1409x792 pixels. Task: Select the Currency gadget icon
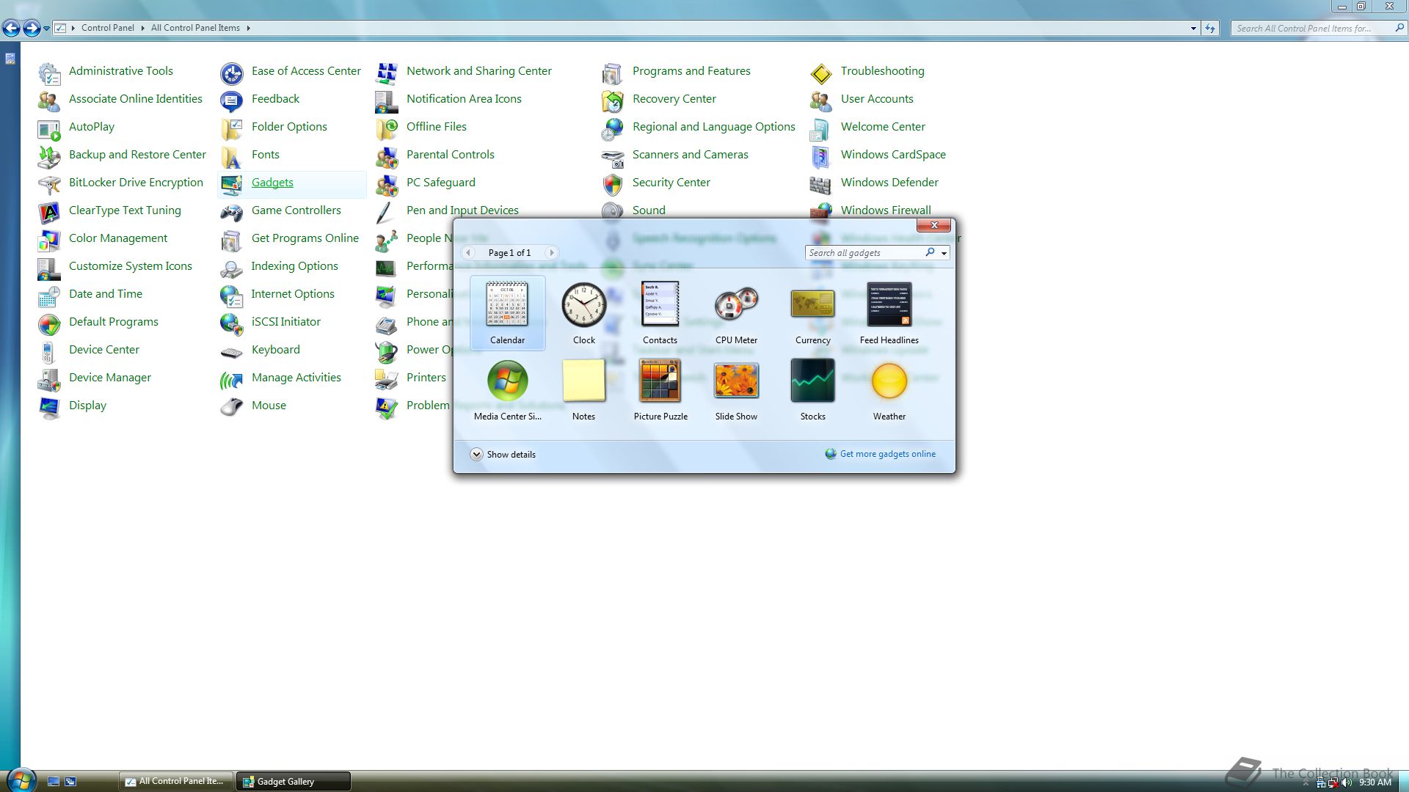pyautogui.click(x=812, y=304)
